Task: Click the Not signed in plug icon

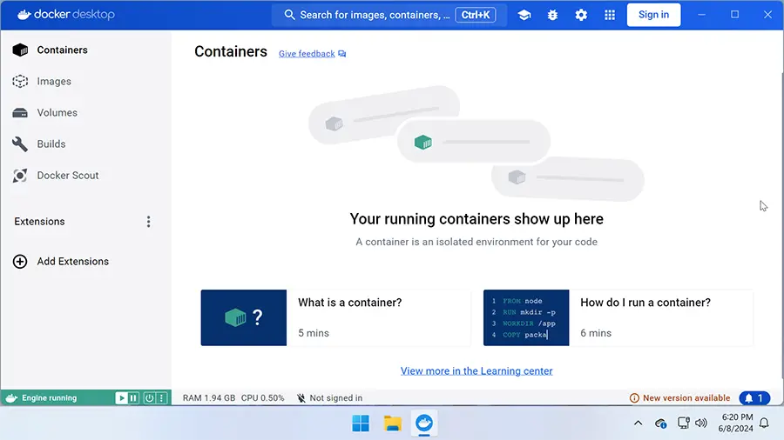Action: [301, 398]
